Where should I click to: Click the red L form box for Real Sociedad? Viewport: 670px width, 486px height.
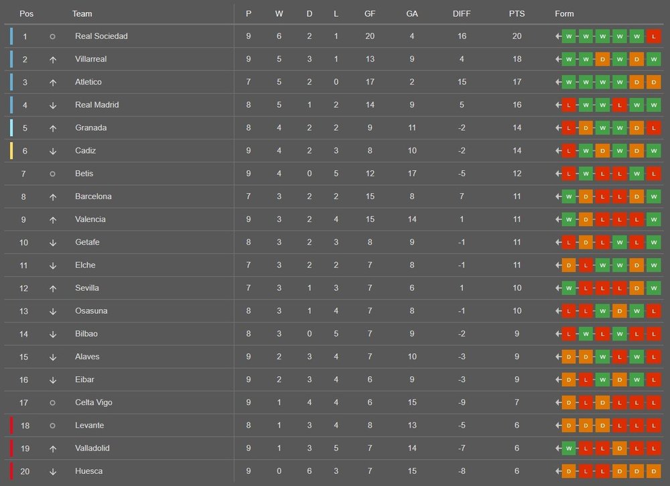click(x=654, y=36)
